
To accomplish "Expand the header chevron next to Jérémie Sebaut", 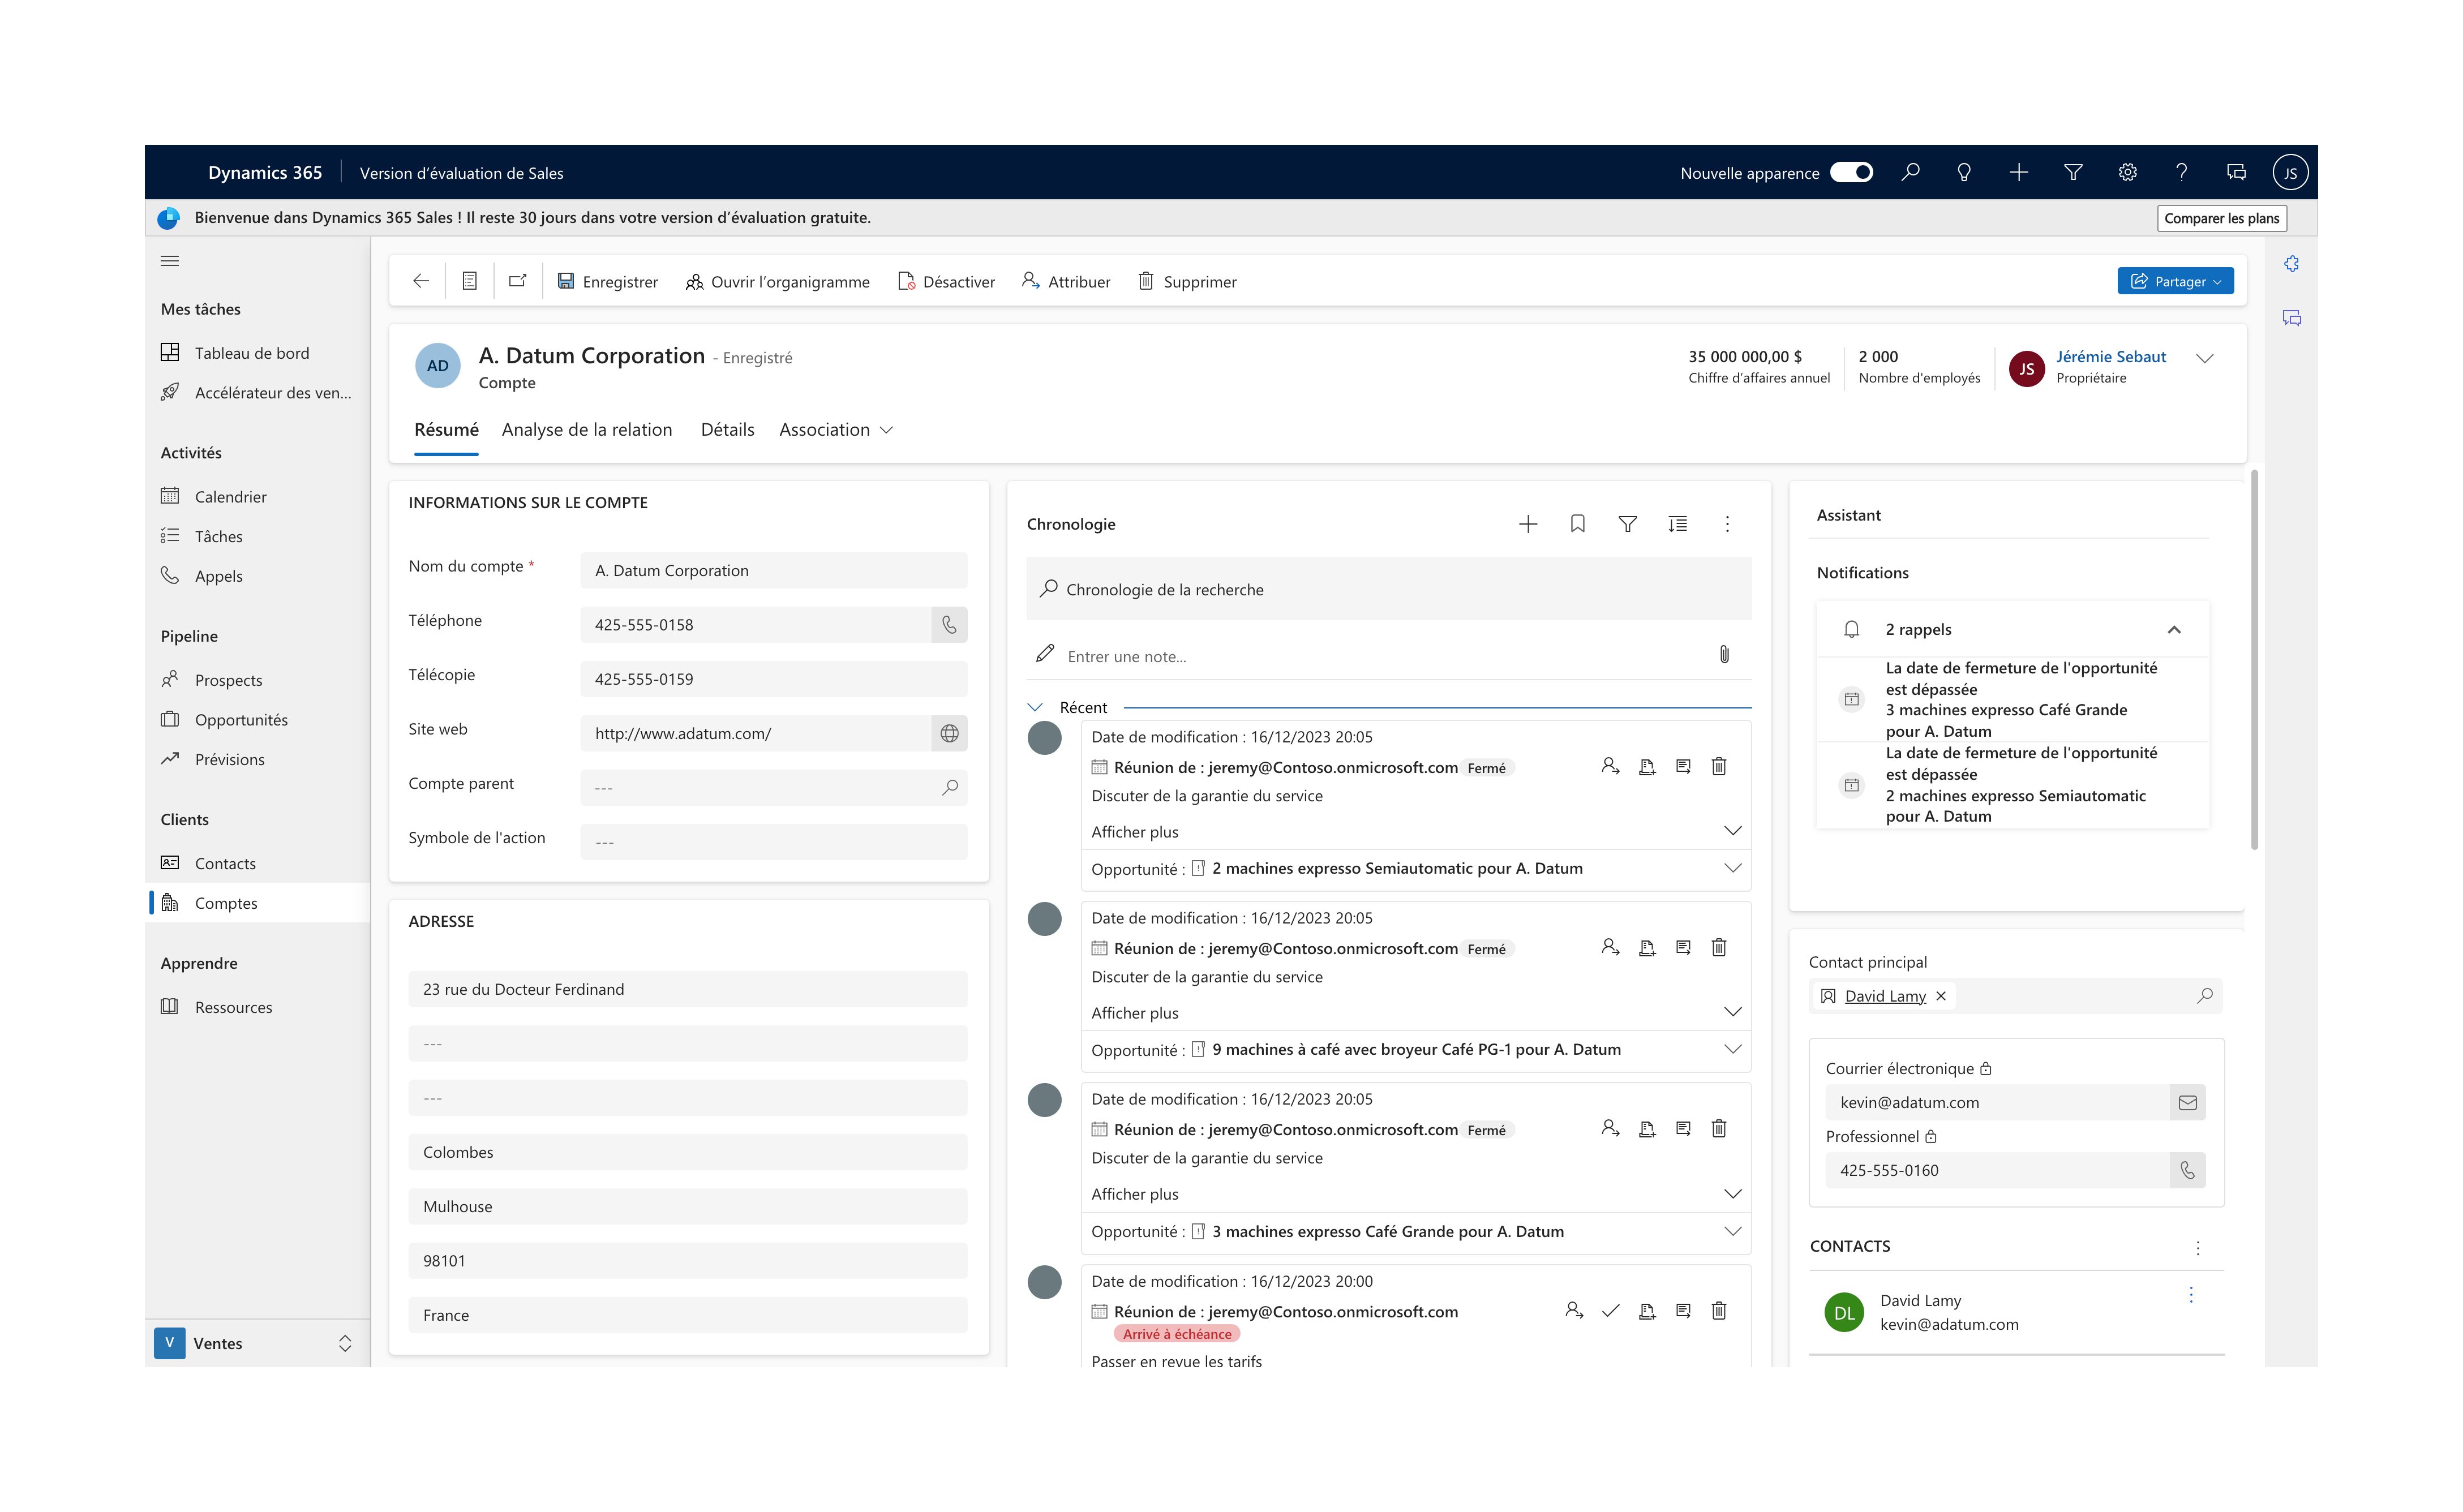I will tap(2204, 358).
